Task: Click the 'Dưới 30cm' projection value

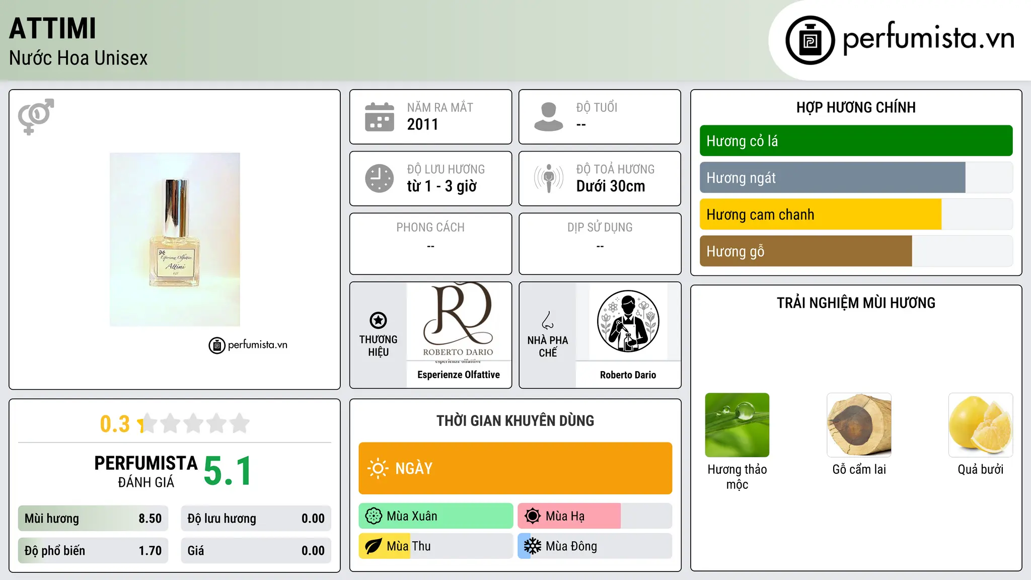Action: [x=611, y=186]
